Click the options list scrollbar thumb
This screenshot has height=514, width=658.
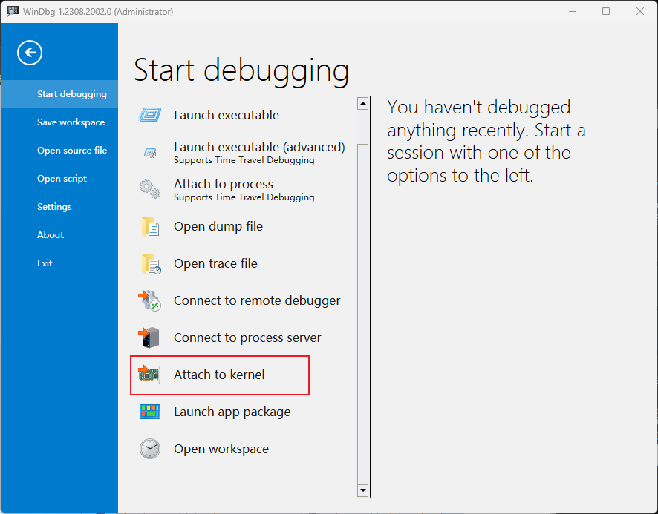(x=362, y=313)
